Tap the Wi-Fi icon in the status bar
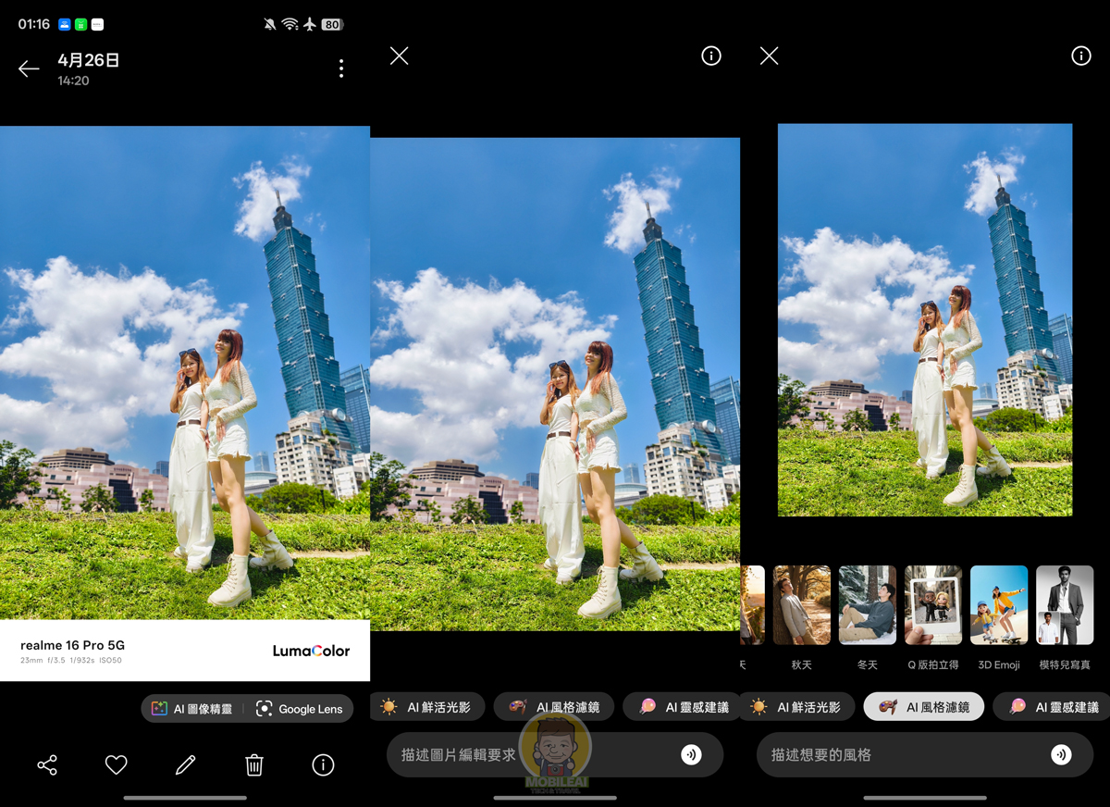 (290, 24)
